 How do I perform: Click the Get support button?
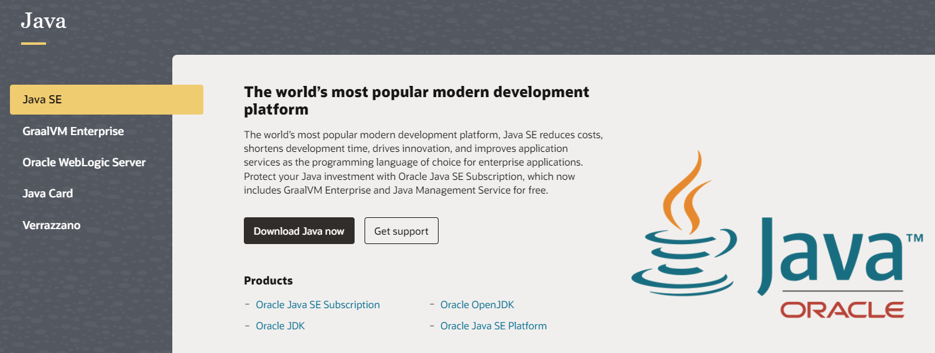click(x=401, y=231)
